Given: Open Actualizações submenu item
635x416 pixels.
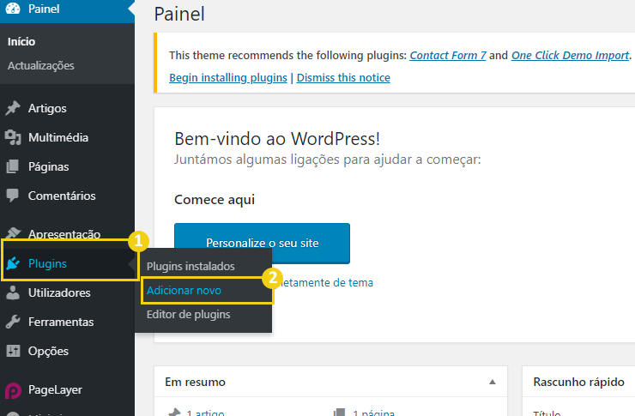Looking at the screenshot, I should coord(41,65).
